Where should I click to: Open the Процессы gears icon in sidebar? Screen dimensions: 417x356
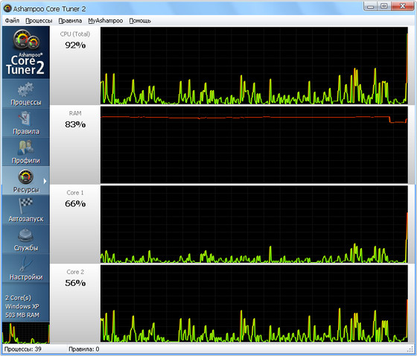pyautogui.click(x=25, y=89)
